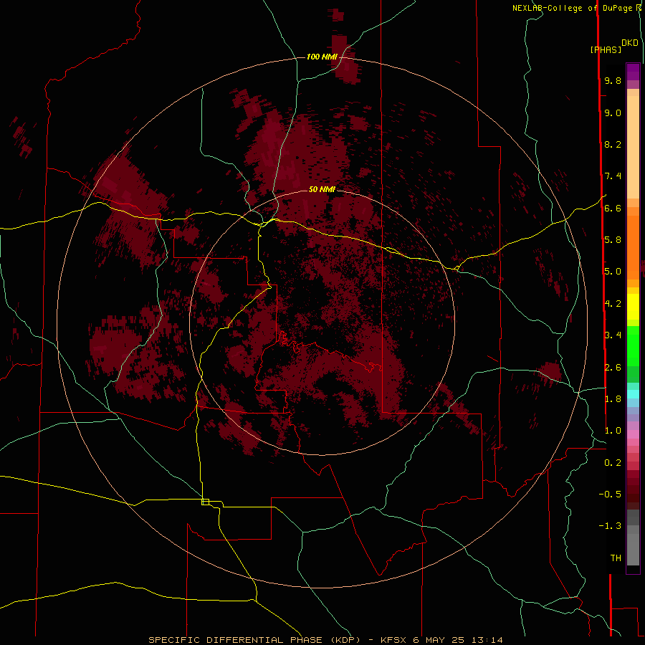
Task: Pick the 3.4 scale label
Action: (613, 335)
